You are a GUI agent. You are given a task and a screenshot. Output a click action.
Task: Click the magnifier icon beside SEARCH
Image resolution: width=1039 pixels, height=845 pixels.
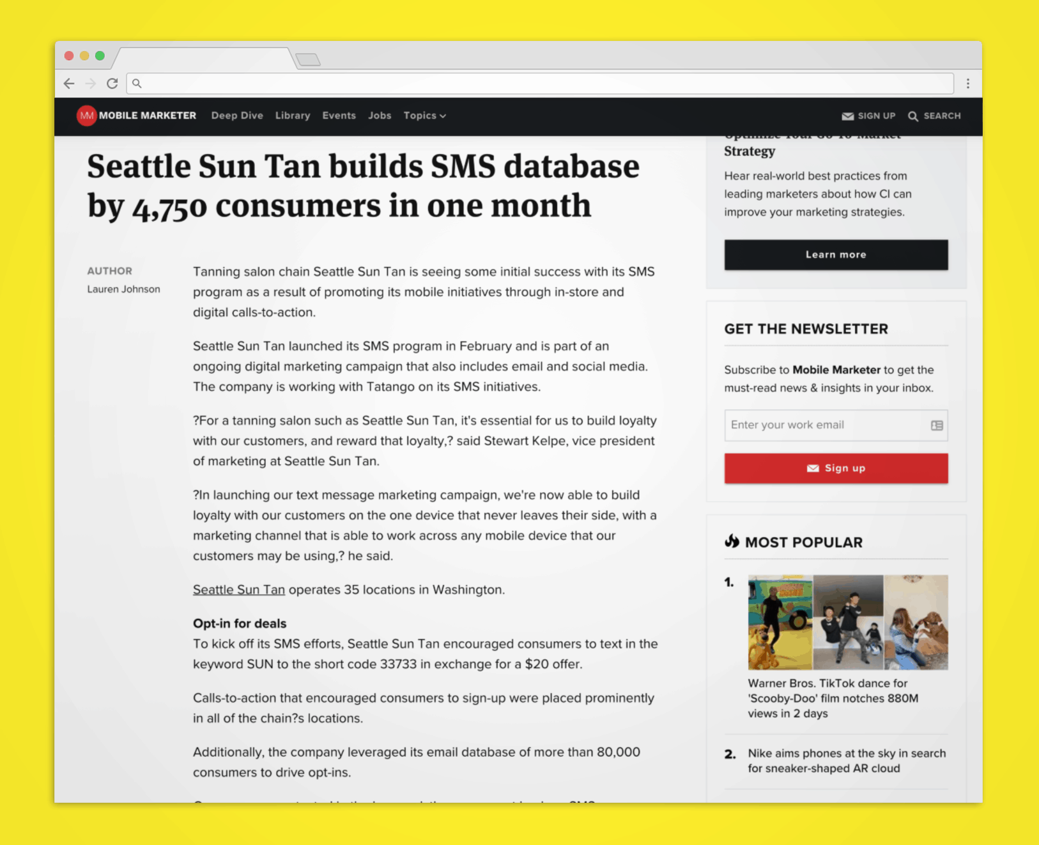913,116
